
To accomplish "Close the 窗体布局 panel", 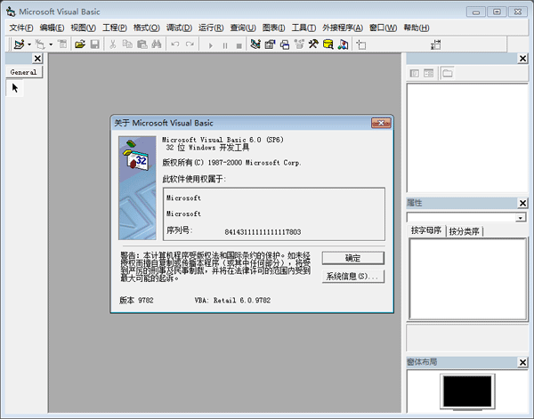I will point(522,362).
